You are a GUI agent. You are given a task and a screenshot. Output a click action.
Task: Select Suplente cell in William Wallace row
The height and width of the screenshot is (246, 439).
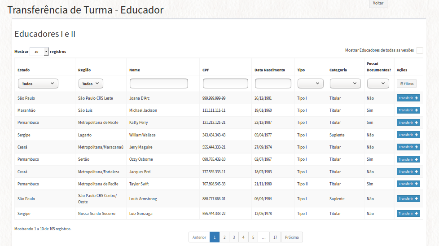[x=337, y=135]
